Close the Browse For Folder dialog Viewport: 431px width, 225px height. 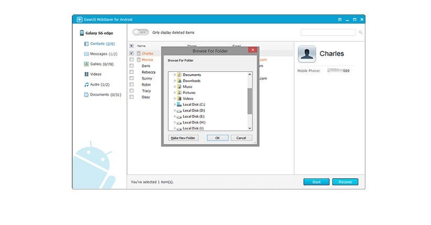[x=253, y=50]
